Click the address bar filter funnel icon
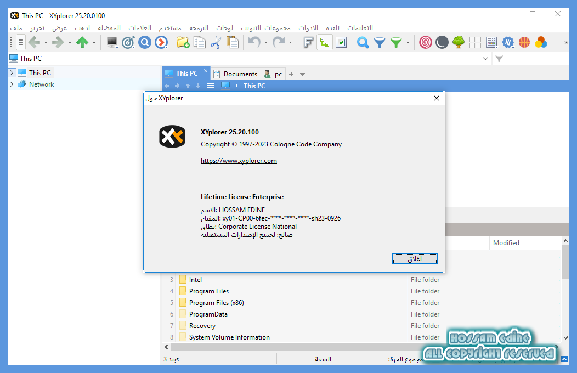577x373 pixels. (x=499, y=59)
